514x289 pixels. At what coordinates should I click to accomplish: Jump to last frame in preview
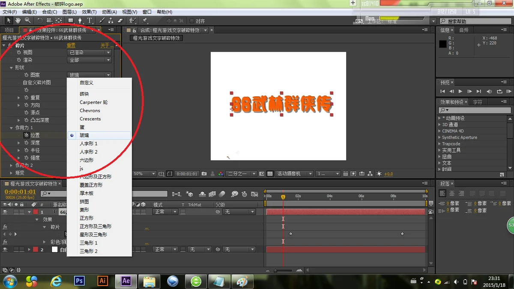coord(479,91)
